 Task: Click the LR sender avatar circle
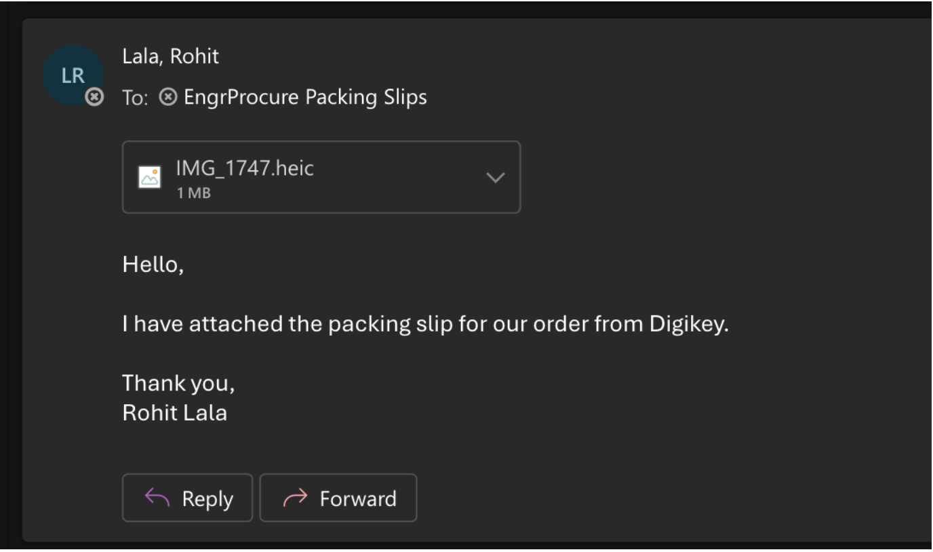pyautogui.click(x=73, y=75)
